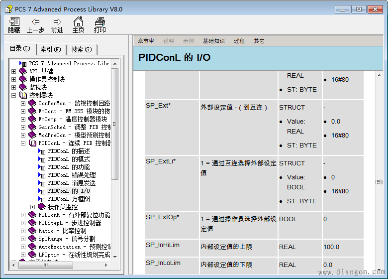Viewport: 388px width, 279px height.
Task: Click the 外部设定值 description cell
Action: 239,128
